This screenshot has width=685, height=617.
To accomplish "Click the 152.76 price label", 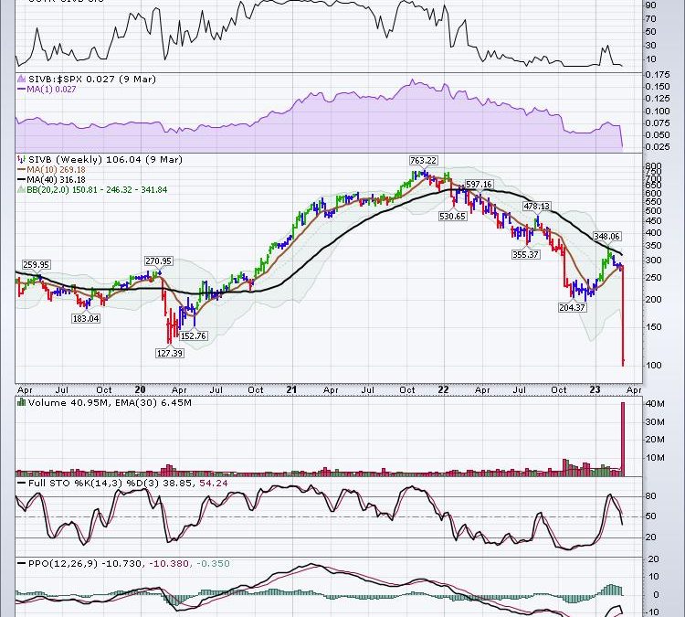I will coord(194,335).
